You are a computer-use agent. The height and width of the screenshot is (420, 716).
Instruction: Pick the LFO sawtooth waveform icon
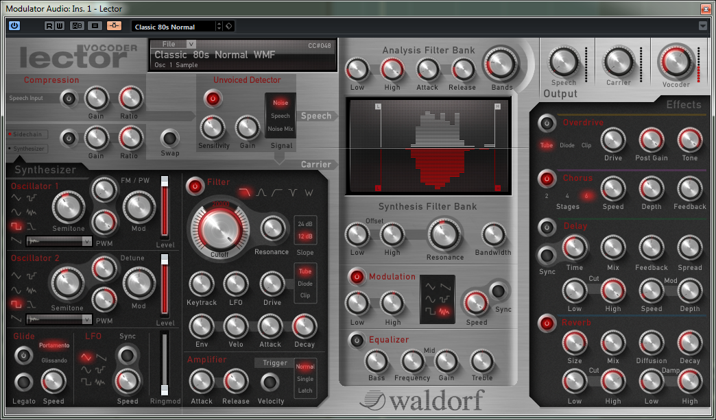pyautogui.click(x=101, y=358)
